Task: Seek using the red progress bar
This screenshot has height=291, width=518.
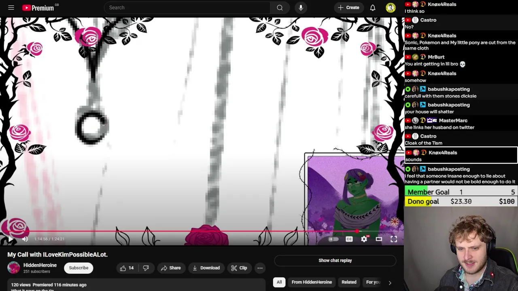Action: tap(202, 231)
